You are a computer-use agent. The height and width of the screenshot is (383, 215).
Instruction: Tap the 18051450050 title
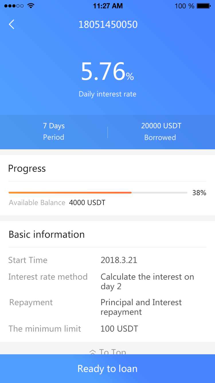108,25
